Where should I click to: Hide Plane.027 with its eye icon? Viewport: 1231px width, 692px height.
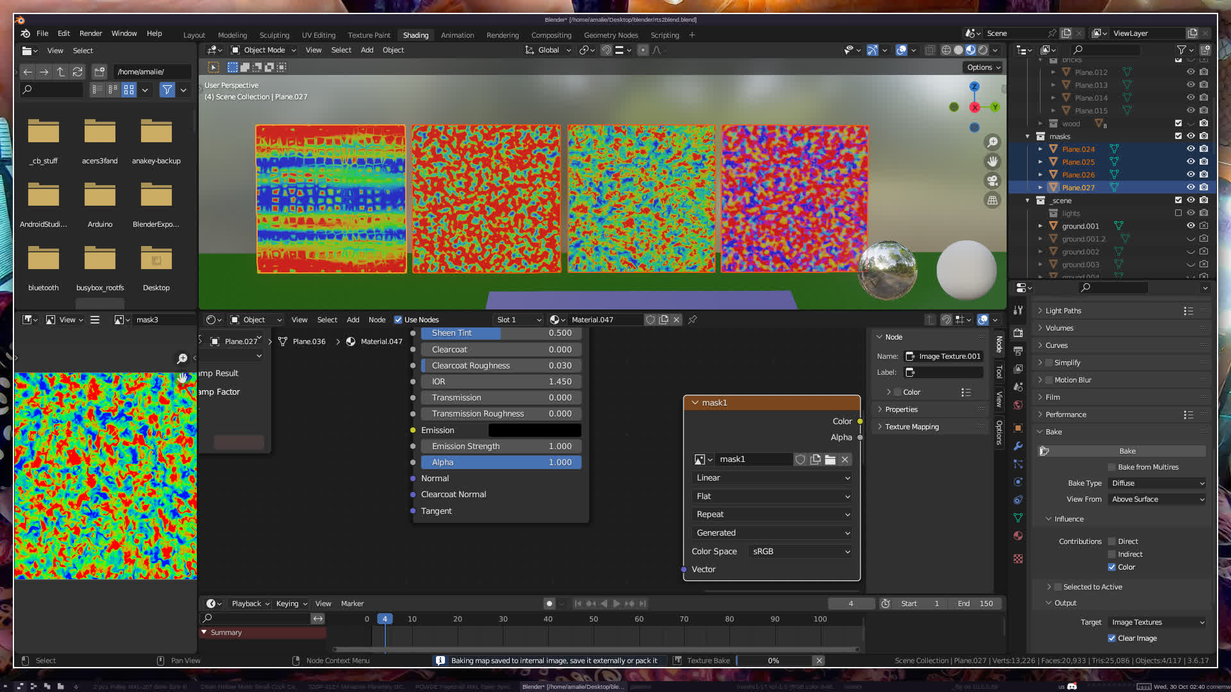pos(1191,188)
